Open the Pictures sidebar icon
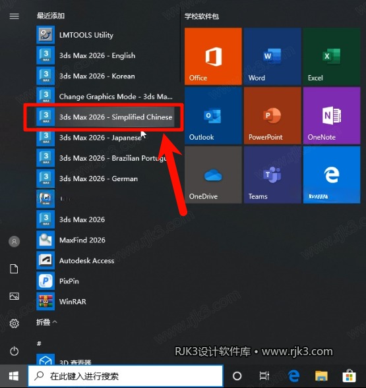 point(14,296)
